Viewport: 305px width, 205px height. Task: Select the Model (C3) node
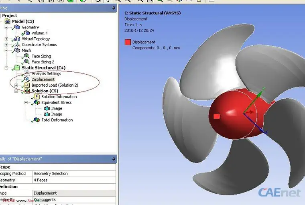coord(23,21)
